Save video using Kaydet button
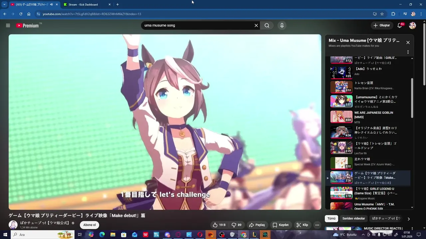This screenshot has width=426, height=239. click(281, 225)
